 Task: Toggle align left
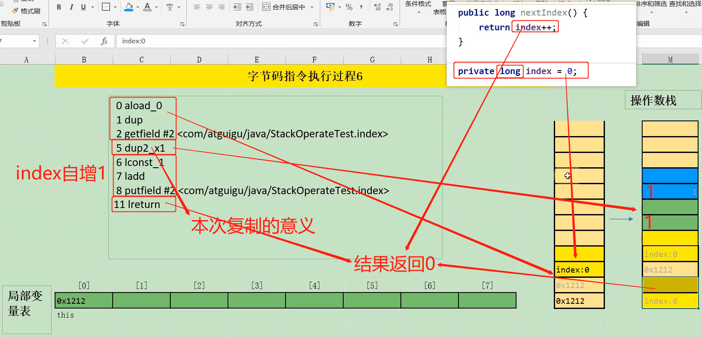[x=197, y=7]
